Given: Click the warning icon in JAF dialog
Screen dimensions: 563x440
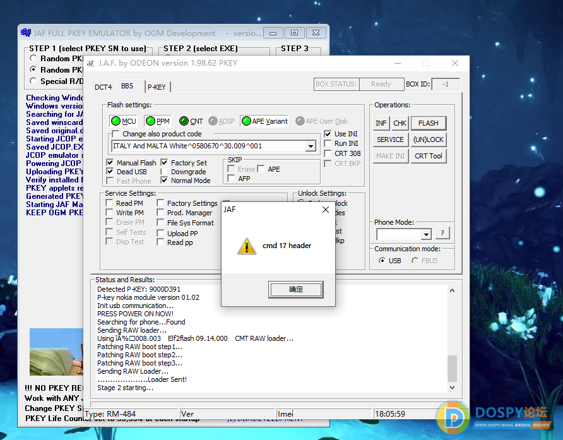Looking at the screenshot, I should point(247,246).
